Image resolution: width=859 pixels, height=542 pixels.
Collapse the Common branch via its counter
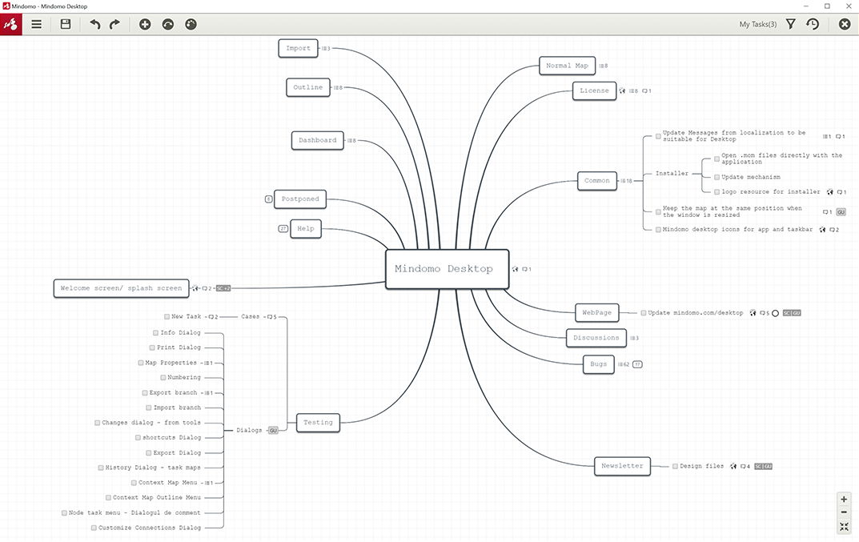(x=626, y=181)
